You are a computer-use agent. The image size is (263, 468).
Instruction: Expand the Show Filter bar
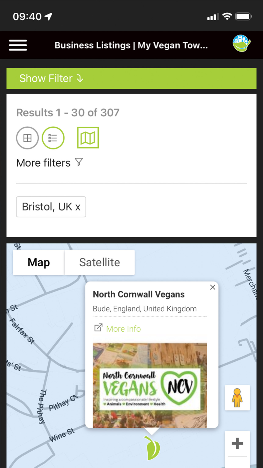point(131,78)
